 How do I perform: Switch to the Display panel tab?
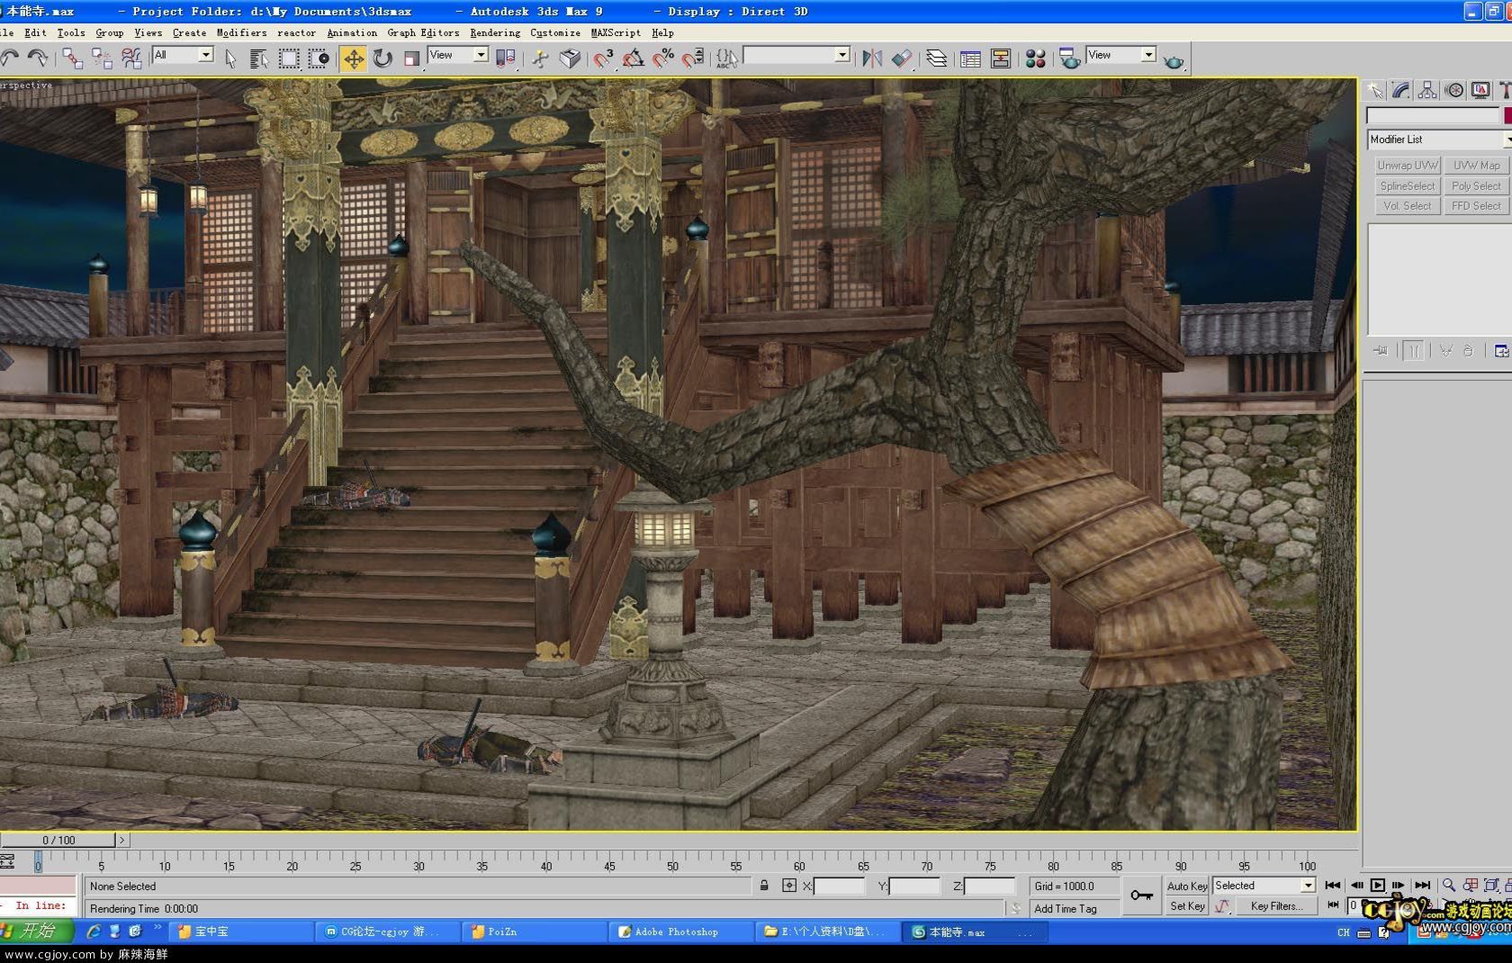click(x=1480, y=90)
